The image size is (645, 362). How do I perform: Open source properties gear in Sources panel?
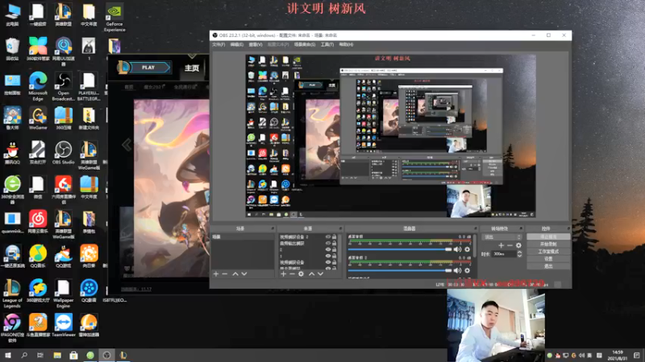pos(301,274)
